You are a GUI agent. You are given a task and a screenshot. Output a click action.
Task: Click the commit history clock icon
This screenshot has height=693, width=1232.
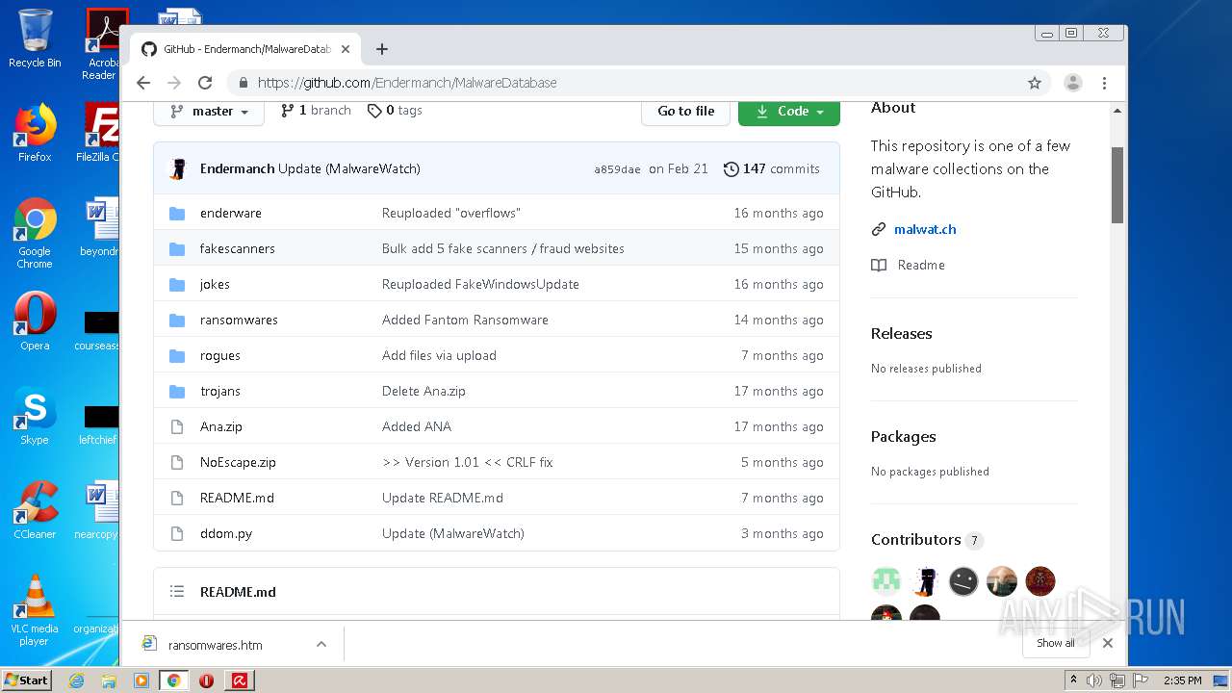pyautogui.click(x=731, y=169)
